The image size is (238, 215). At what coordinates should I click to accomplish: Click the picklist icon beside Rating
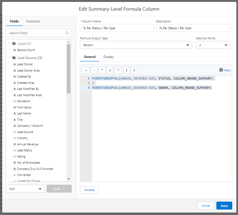[x=15, y=157]
